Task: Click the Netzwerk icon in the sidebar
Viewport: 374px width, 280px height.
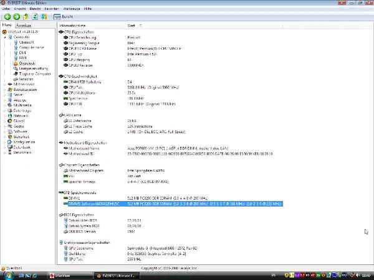Action: 9,116
